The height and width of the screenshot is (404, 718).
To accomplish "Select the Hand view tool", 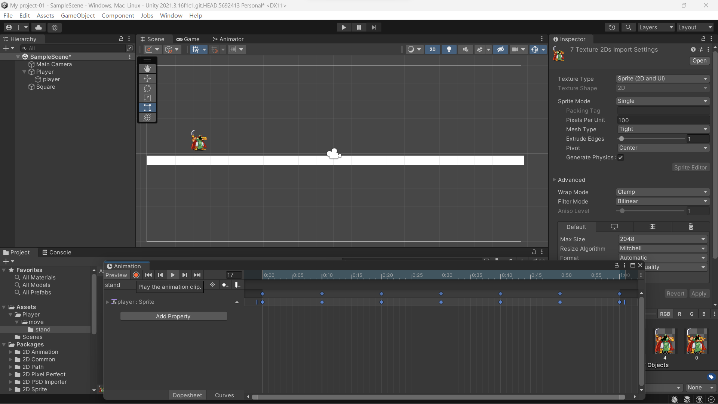I will tap(147, 69).
